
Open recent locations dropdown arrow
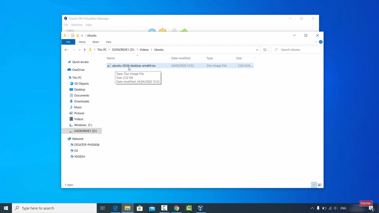pos(80,50)
